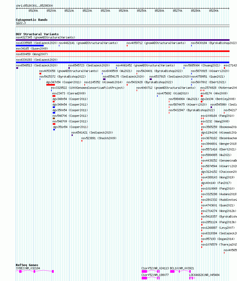Open esv23473 (Conrad2009) label
This screenshot has width=237, height=281.
point(69,93)
